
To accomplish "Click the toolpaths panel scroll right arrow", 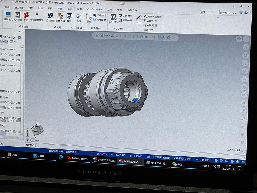I will 19,138.
